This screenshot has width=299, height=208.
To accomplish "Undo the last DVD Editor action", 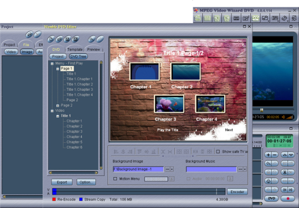I will tap(92, 39).
